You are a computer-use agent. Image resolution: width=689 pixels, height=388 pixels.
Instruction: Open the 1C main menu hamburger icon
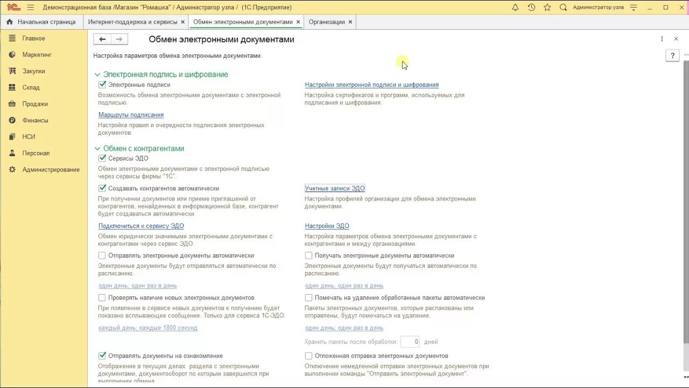[x=30, y=8]
